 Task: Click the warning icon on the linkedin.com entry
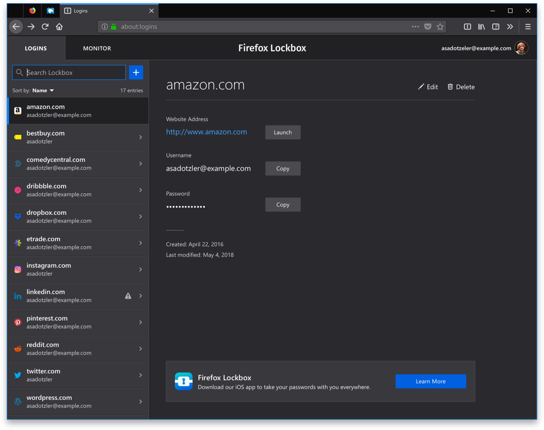point(128,296)
